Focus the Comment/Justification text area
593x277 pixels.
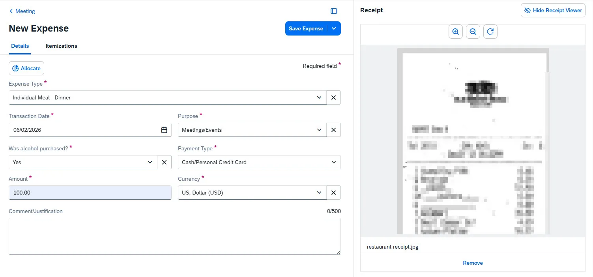175,236
